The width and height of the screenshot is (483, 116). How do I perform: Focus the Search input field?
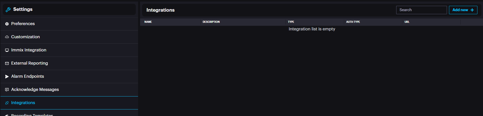click(421, 10)
